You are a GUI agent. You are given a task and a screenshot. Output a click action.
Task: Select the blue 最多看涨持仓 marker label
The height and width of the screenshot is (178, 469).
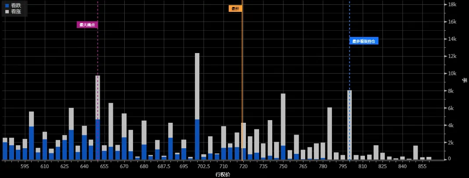pos(364,41)
